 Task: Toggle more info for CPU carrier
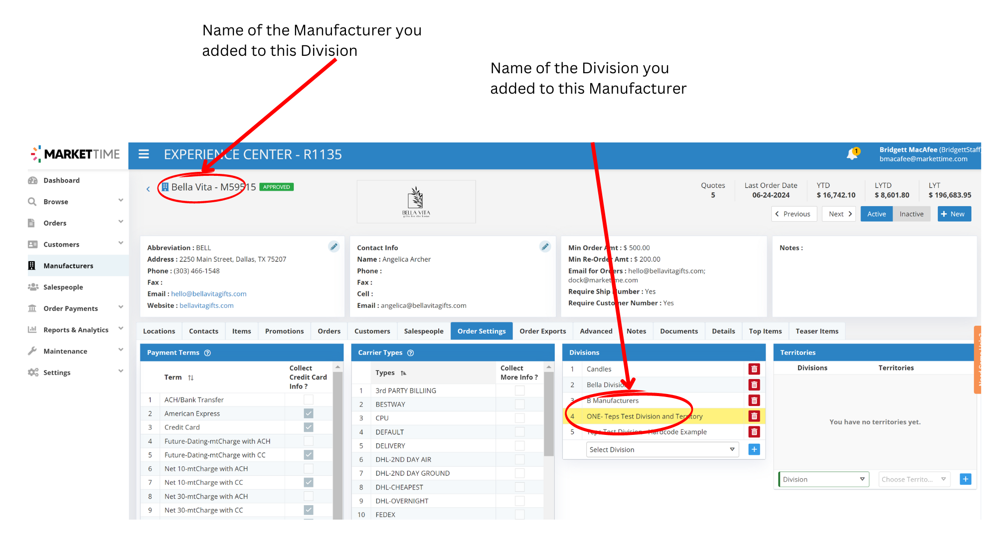[x=519, y=418]
